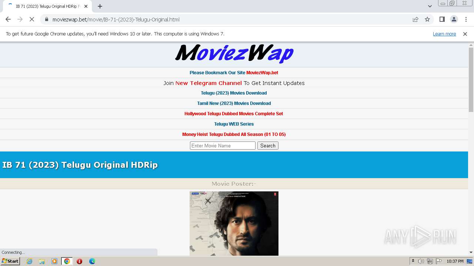Image resolution: width=474 pixels, height=266 pixels.
Task: Select the IB 71 (2023) Telugu tab
Action: pos(47,6)
